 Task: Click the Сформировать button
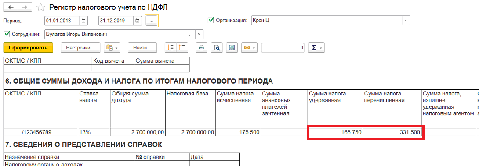28,47
